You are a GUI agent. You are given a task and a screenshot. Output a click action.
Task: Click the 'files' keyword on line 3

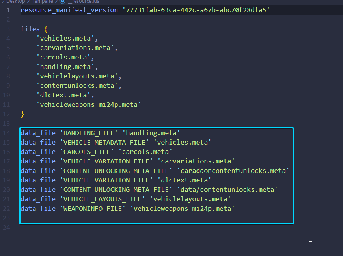pyautogui.click(x=30, y=29)
